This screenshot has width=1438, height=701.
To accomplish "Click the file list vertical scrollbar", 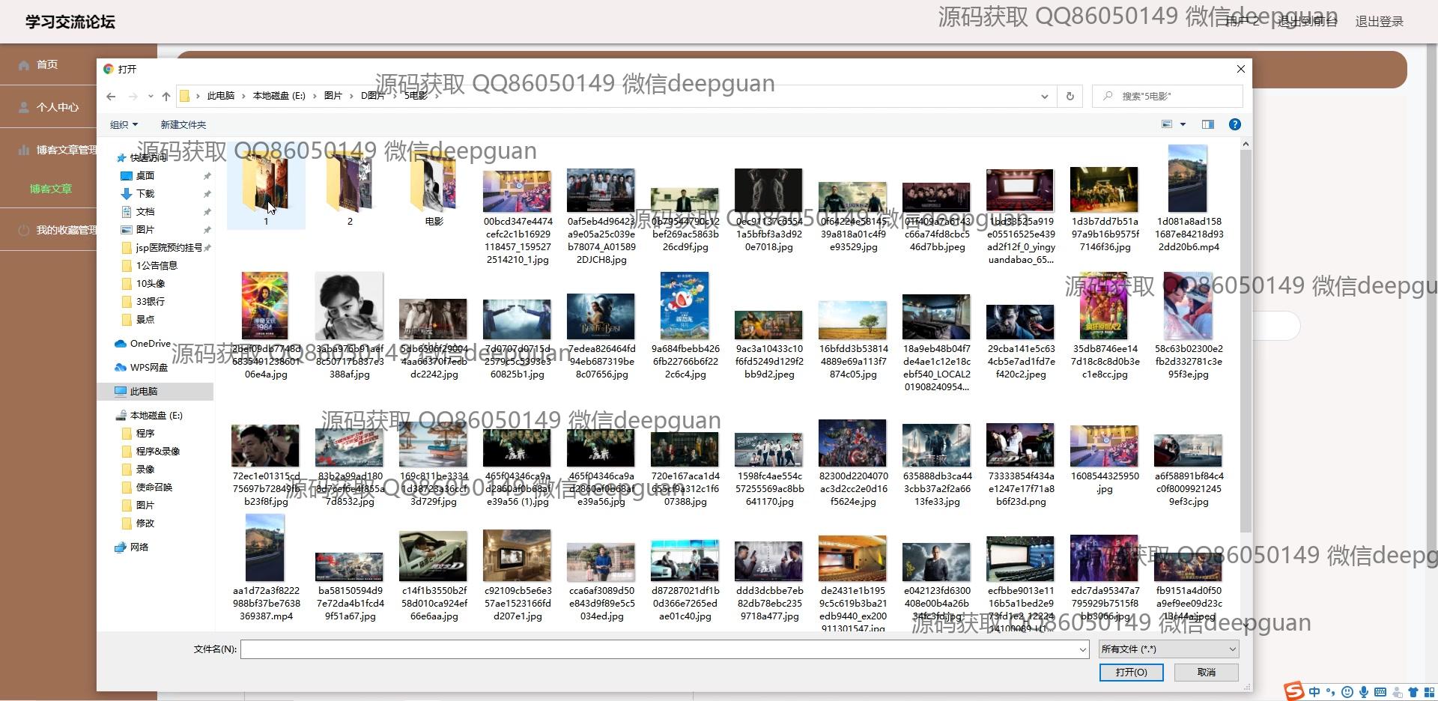I will coord(1246,337).
